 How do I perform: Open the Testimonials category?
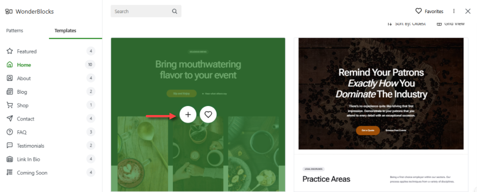click(x=30, y=146)
